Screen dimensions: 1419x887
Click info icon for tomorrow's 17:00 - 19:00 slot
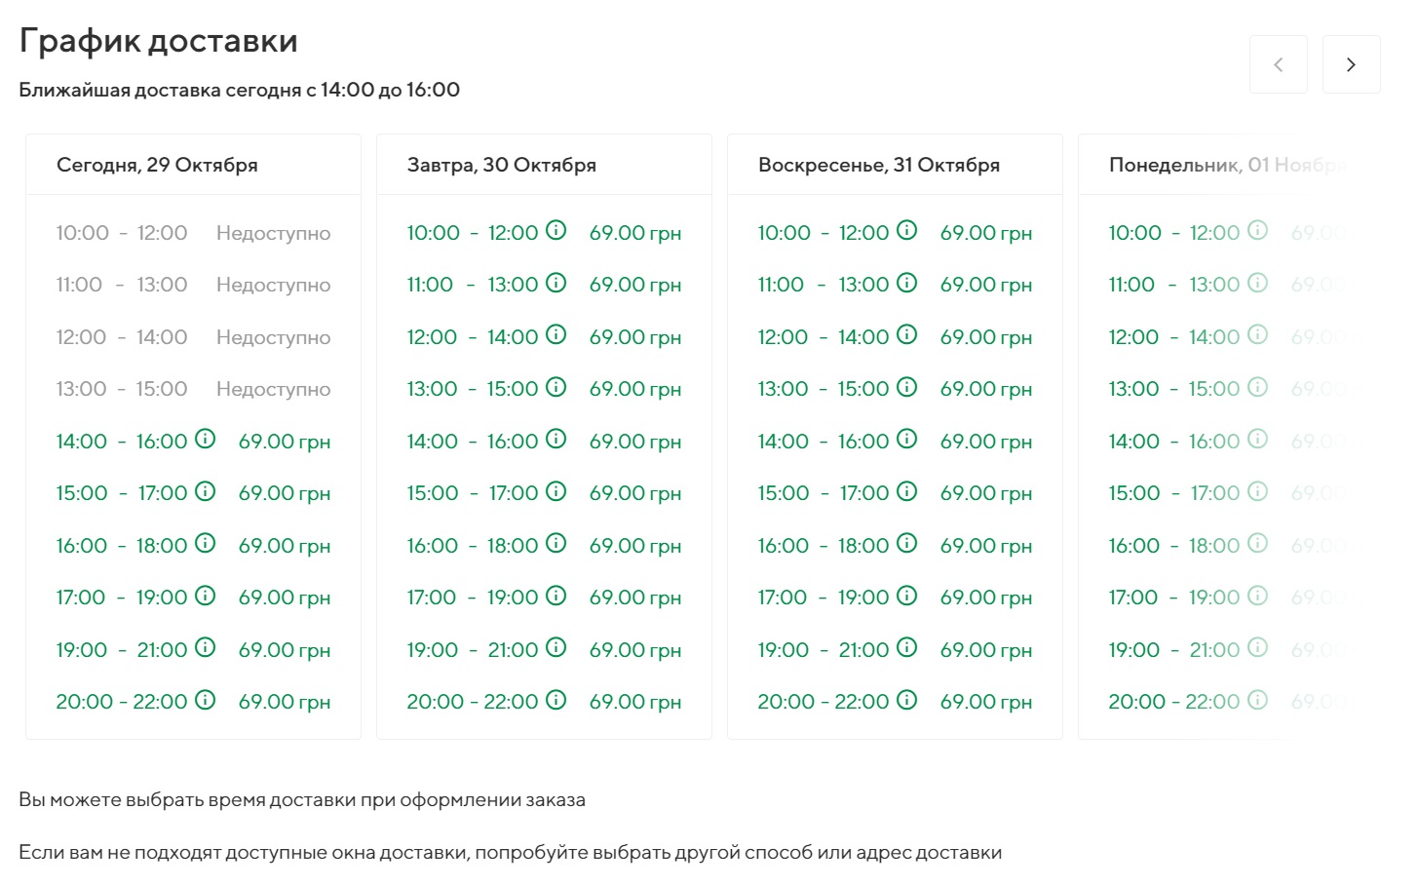[556, 596]
